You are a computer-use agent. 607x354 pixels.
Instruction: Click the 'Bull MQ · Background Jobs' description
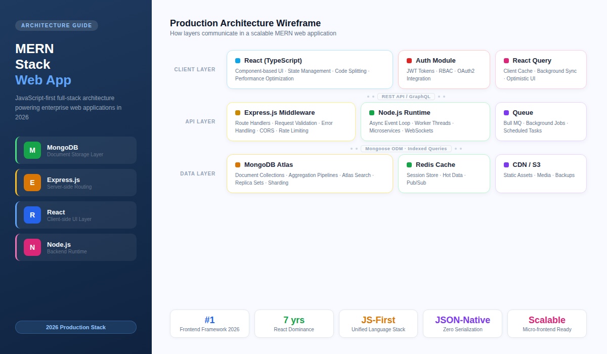pos(536,127)
